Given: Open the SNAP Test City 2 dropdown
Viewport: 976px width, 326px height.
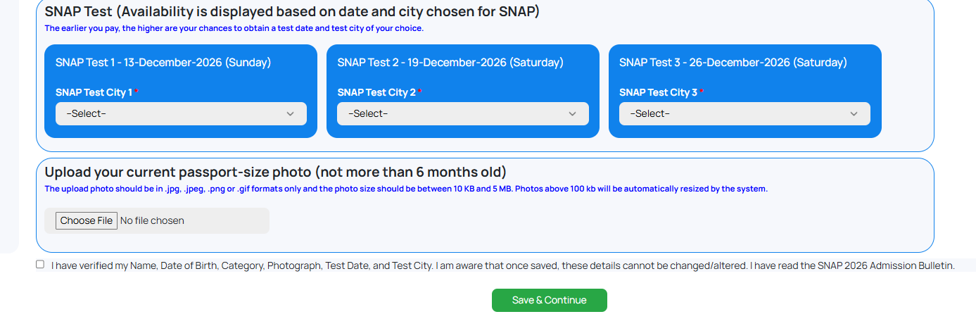Looking at the screenshot, I should (x=462, y=113).
